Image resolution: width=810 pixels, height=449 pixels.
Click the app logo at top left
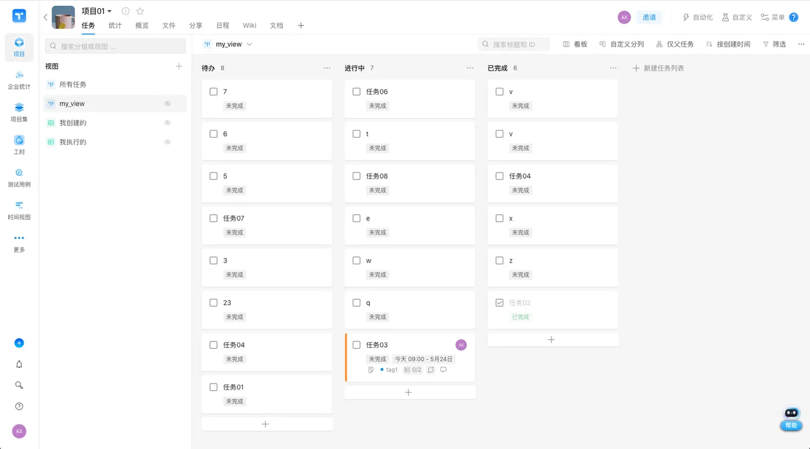19,16
